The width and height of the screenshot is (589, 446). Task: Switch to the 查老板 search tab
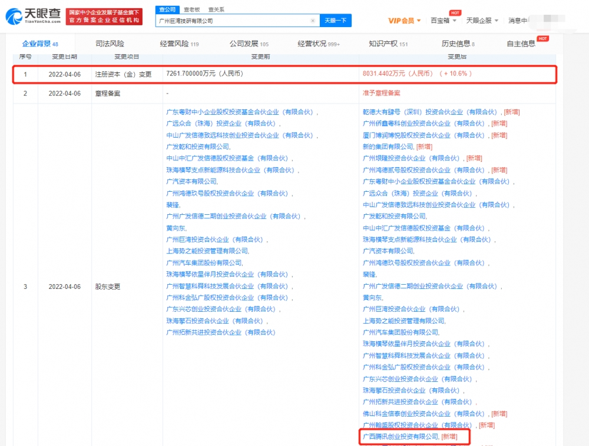191,9
